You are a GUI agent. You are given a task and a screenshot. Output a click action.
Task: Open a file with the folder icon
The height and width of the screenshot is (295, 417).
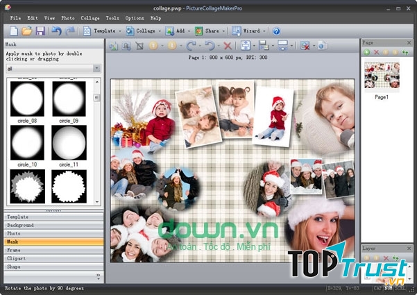(x=26, y=31)
